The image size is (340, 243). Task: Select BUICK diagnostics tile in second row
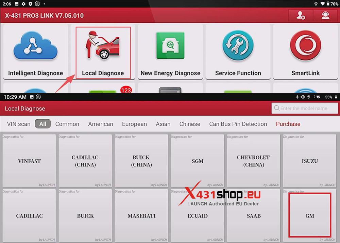pos(85,216)
